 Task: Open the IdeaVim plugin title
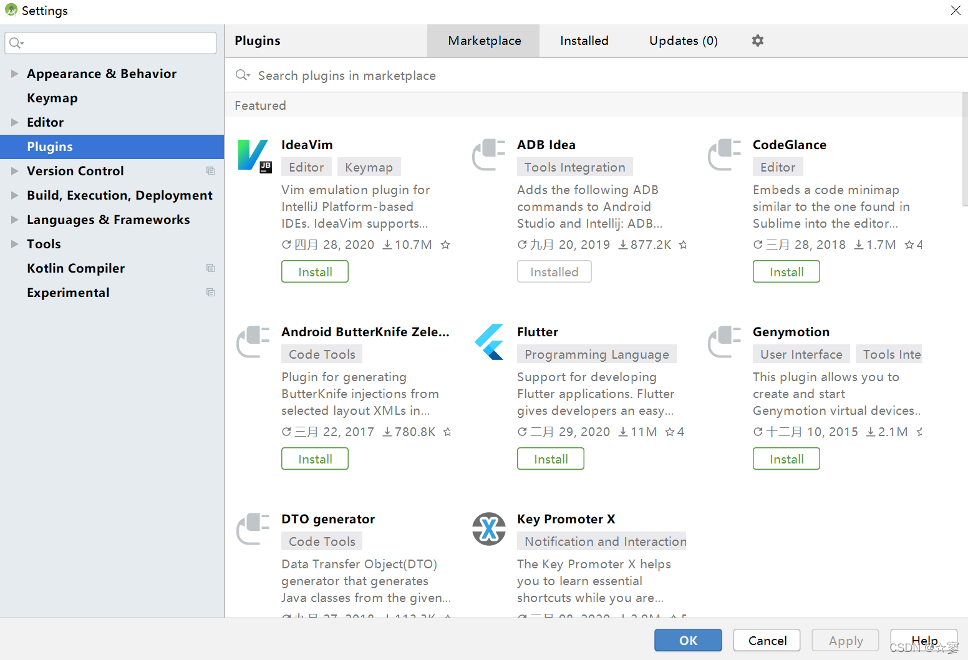tap(307, 145)
